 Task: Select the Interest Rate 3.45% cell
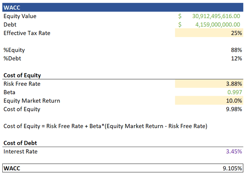[233, 152]
